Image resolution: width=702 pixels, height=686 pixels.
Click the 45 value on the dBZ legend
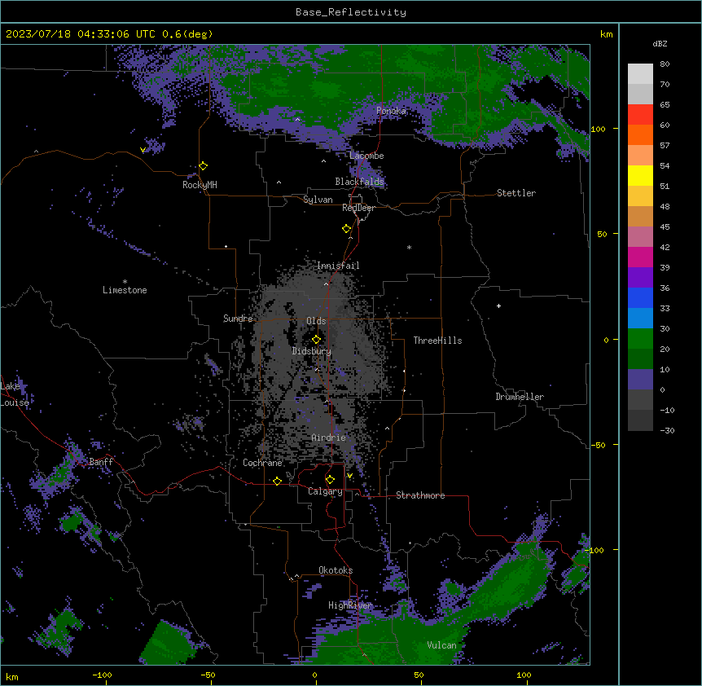[665, 227]
